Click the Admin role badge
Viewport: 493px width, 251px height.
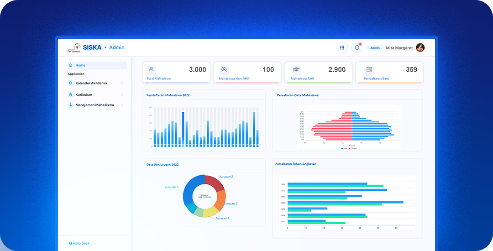pos(375,48)
